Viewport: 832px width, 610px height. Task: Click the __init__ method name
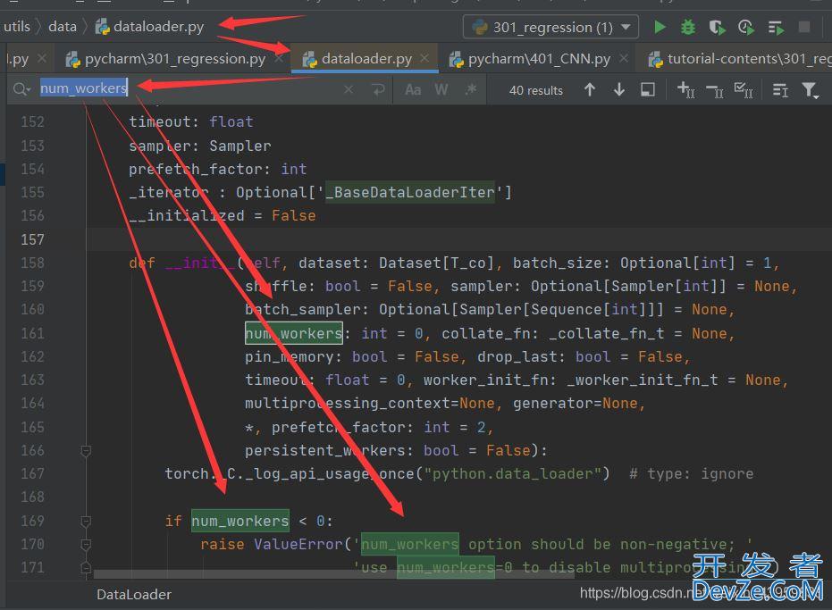pyautogui.click(x=199, y=263)
